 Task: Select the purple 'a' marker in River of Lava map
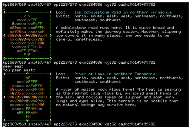pos(39,109)
